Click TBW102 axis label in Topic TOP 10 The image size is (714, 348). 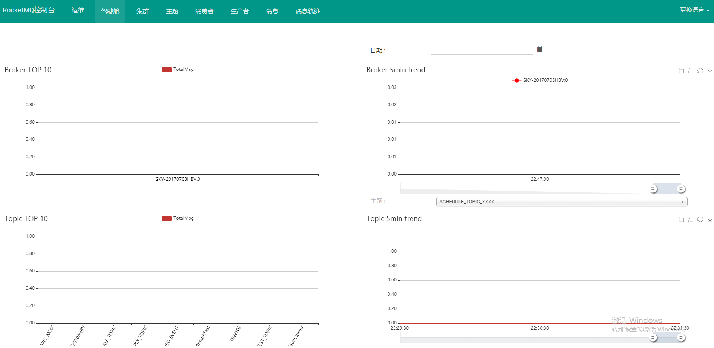pyautogui.click(x=235, y=334)
